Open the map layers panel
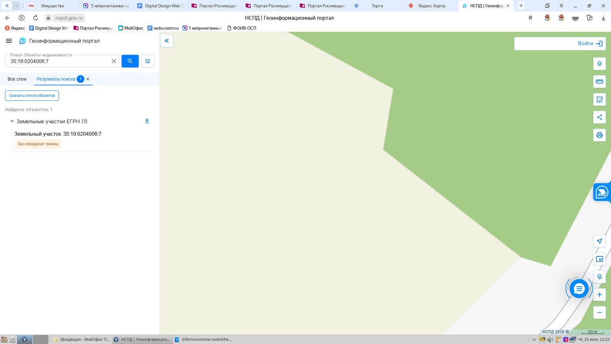The width and height of the screenshot is (611, 344). pos(600,64)
